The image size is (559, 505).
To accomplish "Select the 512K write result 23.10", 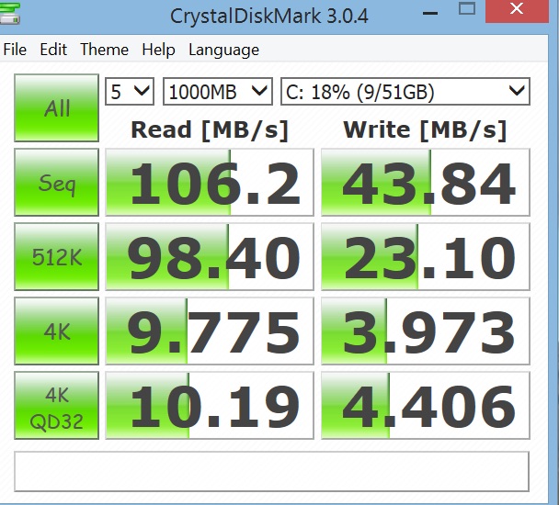I will click(x=426, y=257).
